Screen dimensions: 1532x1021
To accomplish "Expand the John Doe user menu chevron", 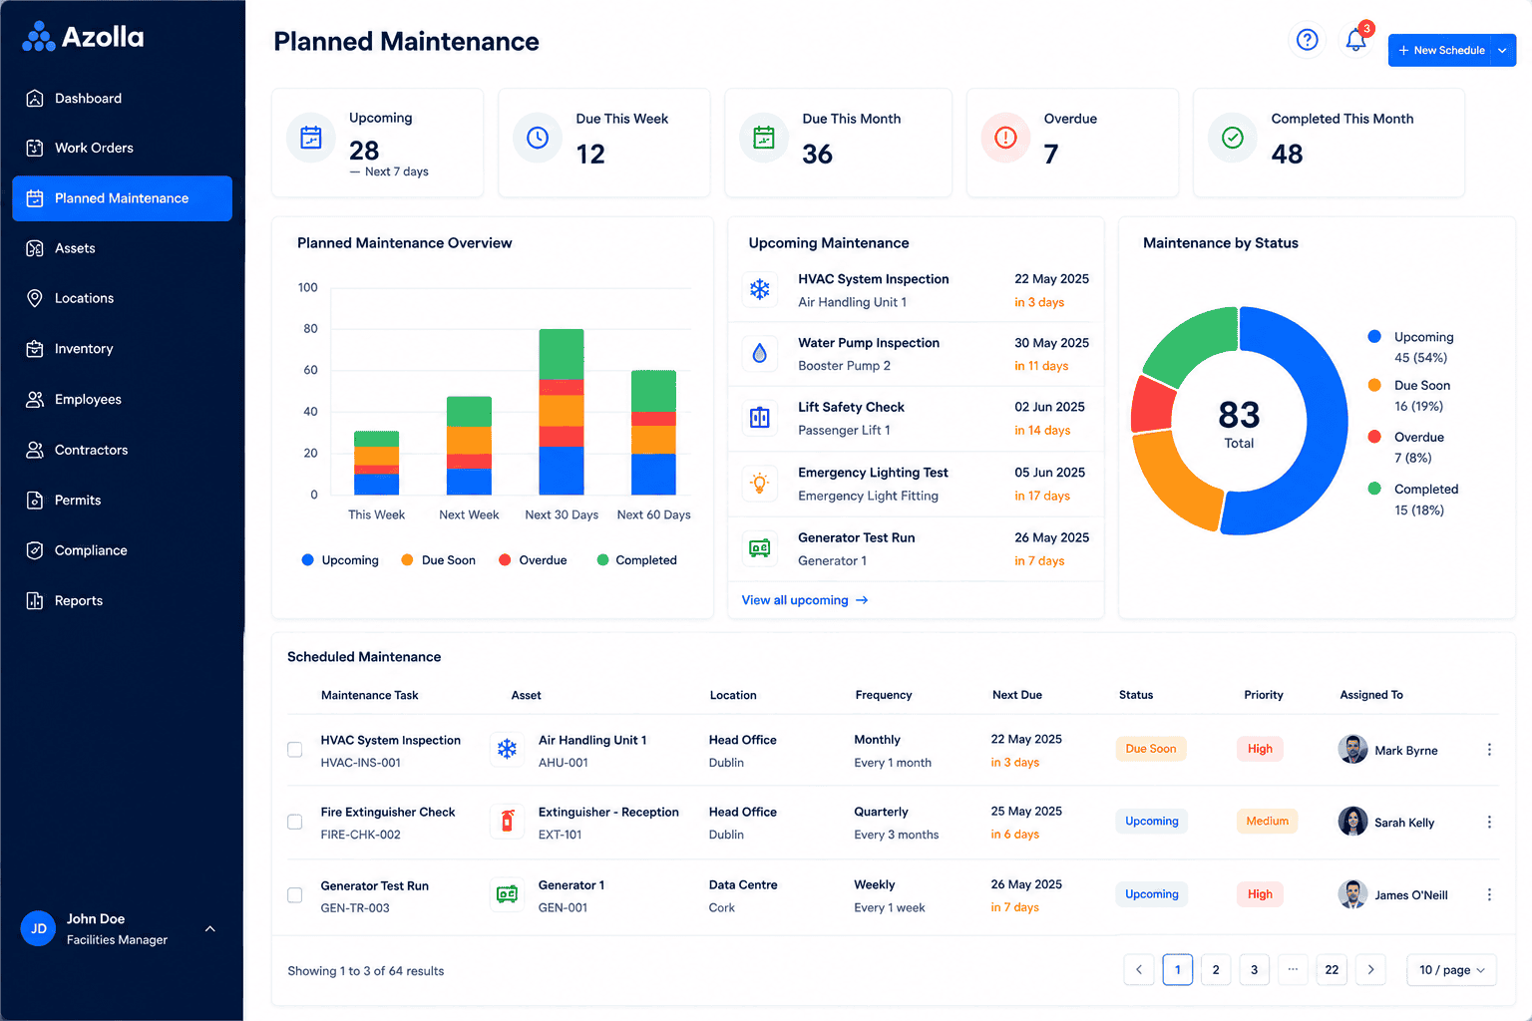I will point(210,929).
